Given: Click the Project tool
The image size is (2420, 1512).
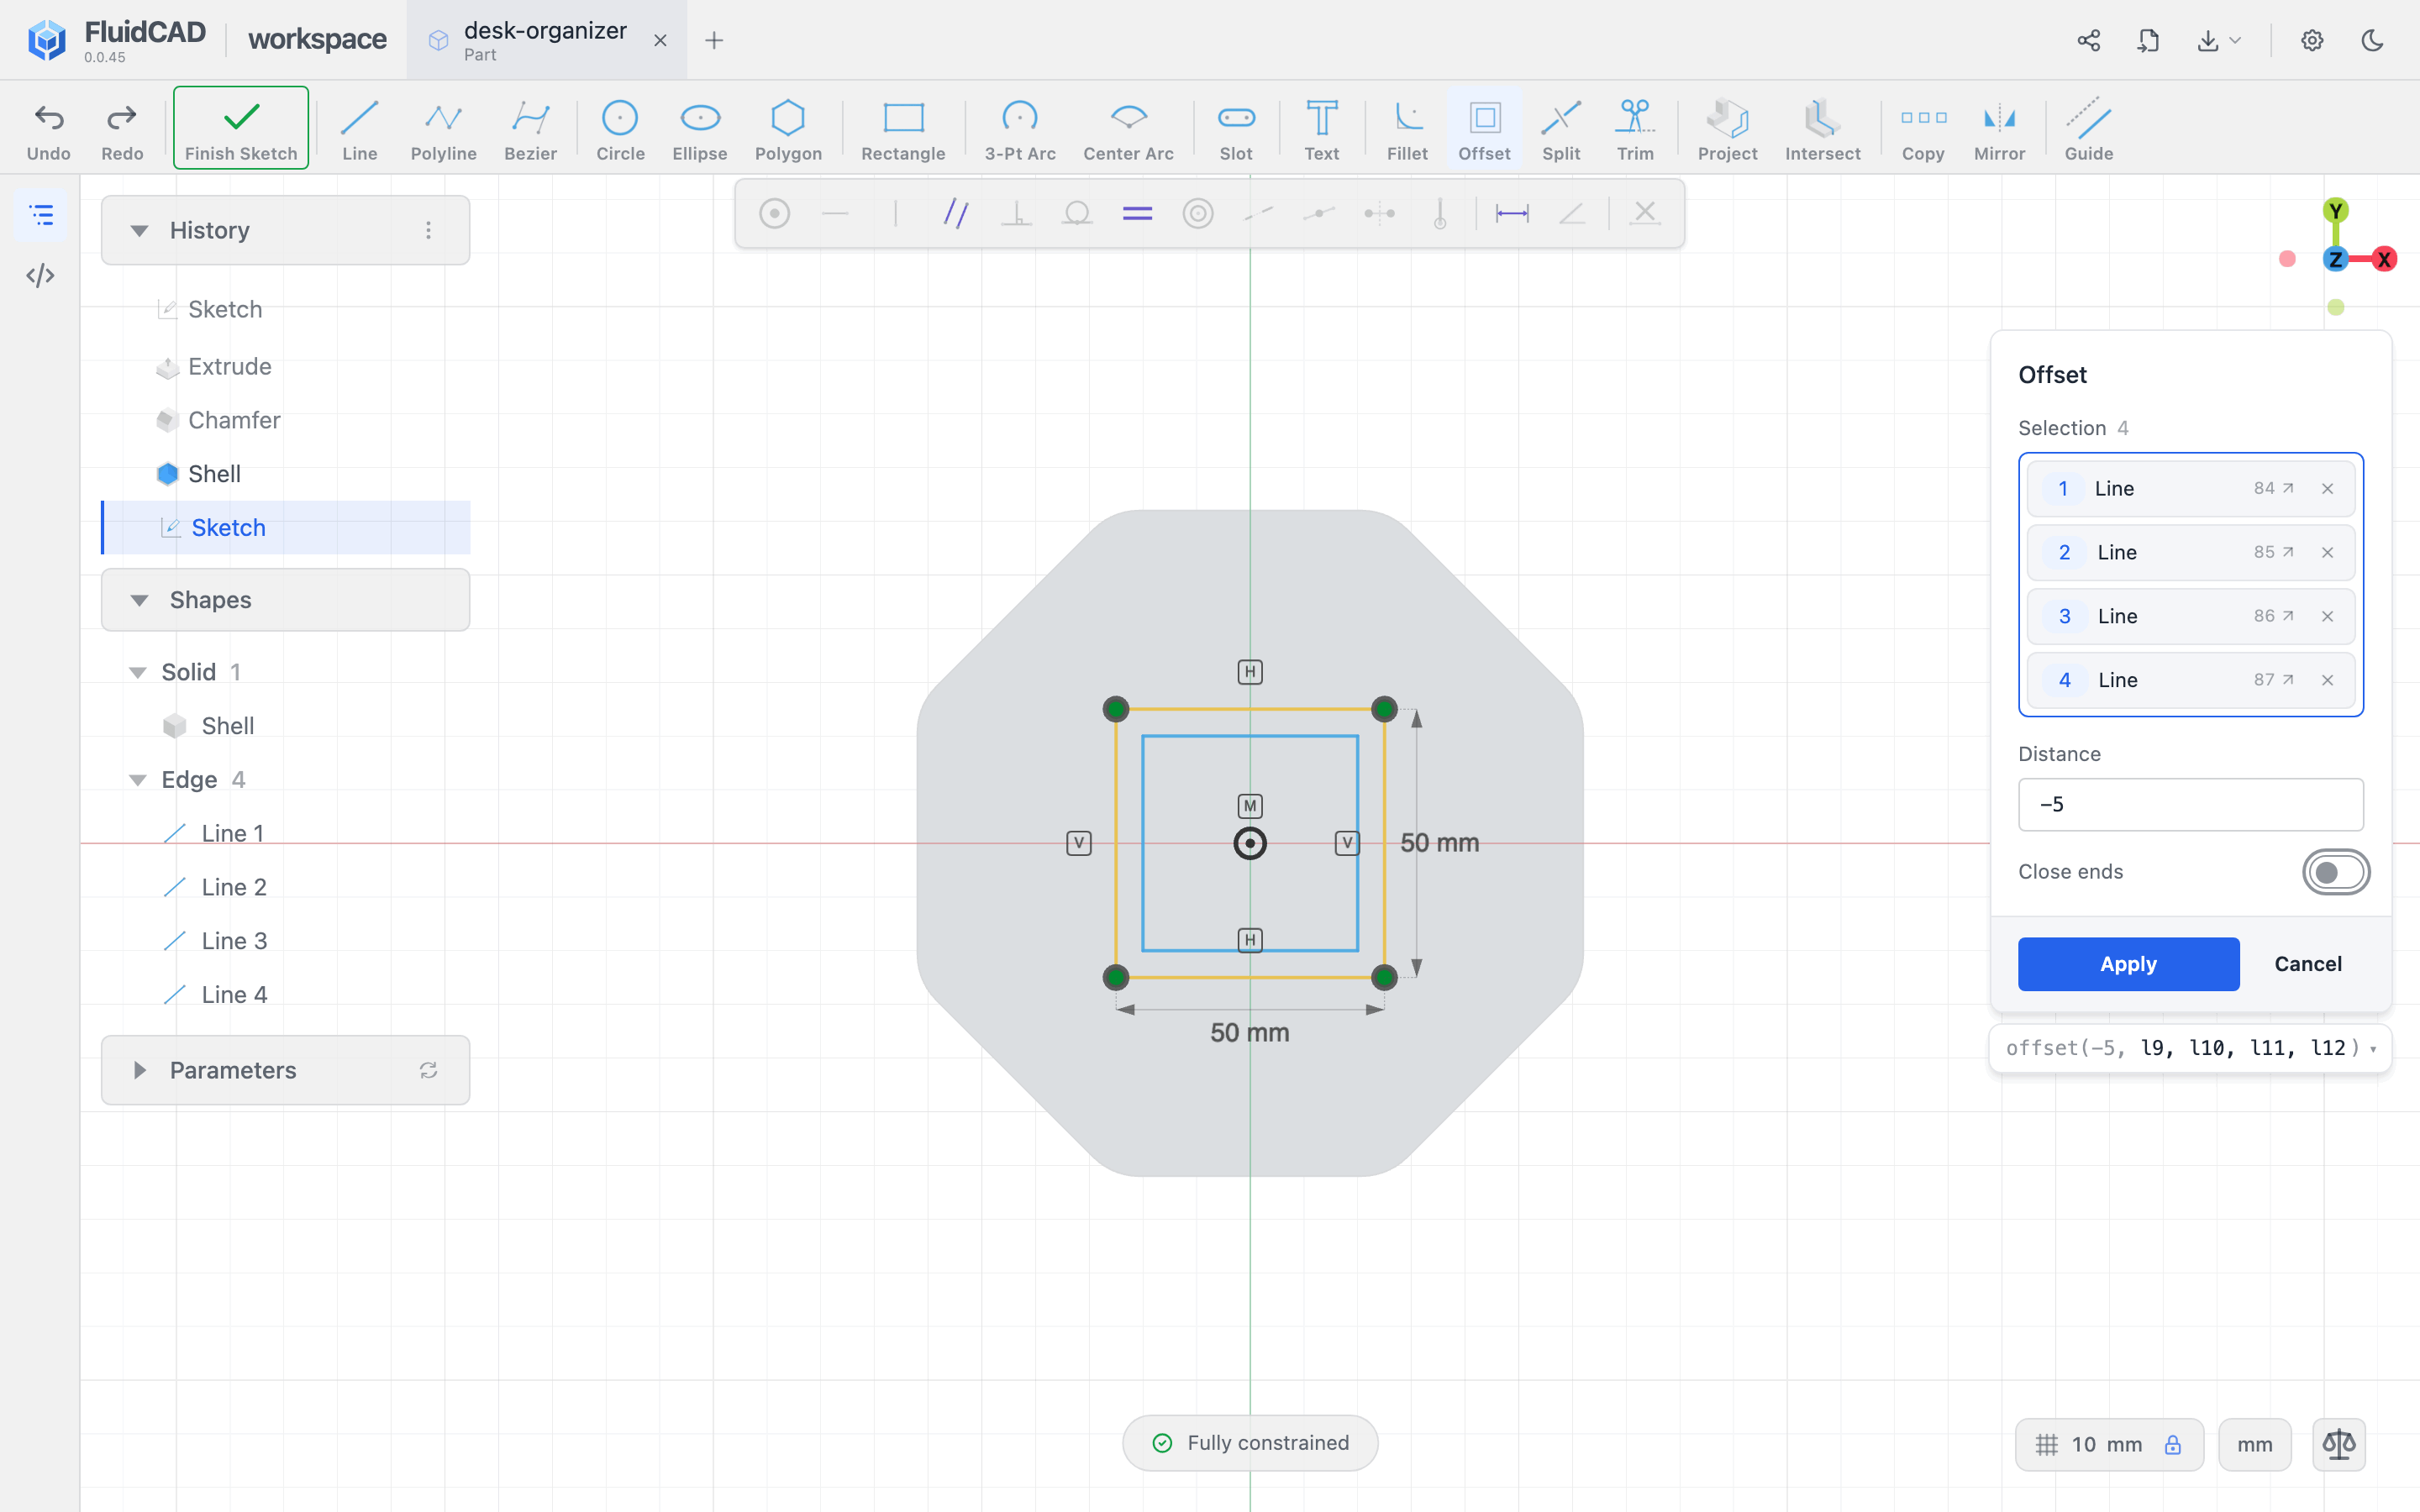Looking at the screenshot, I should click(1727, 130).
